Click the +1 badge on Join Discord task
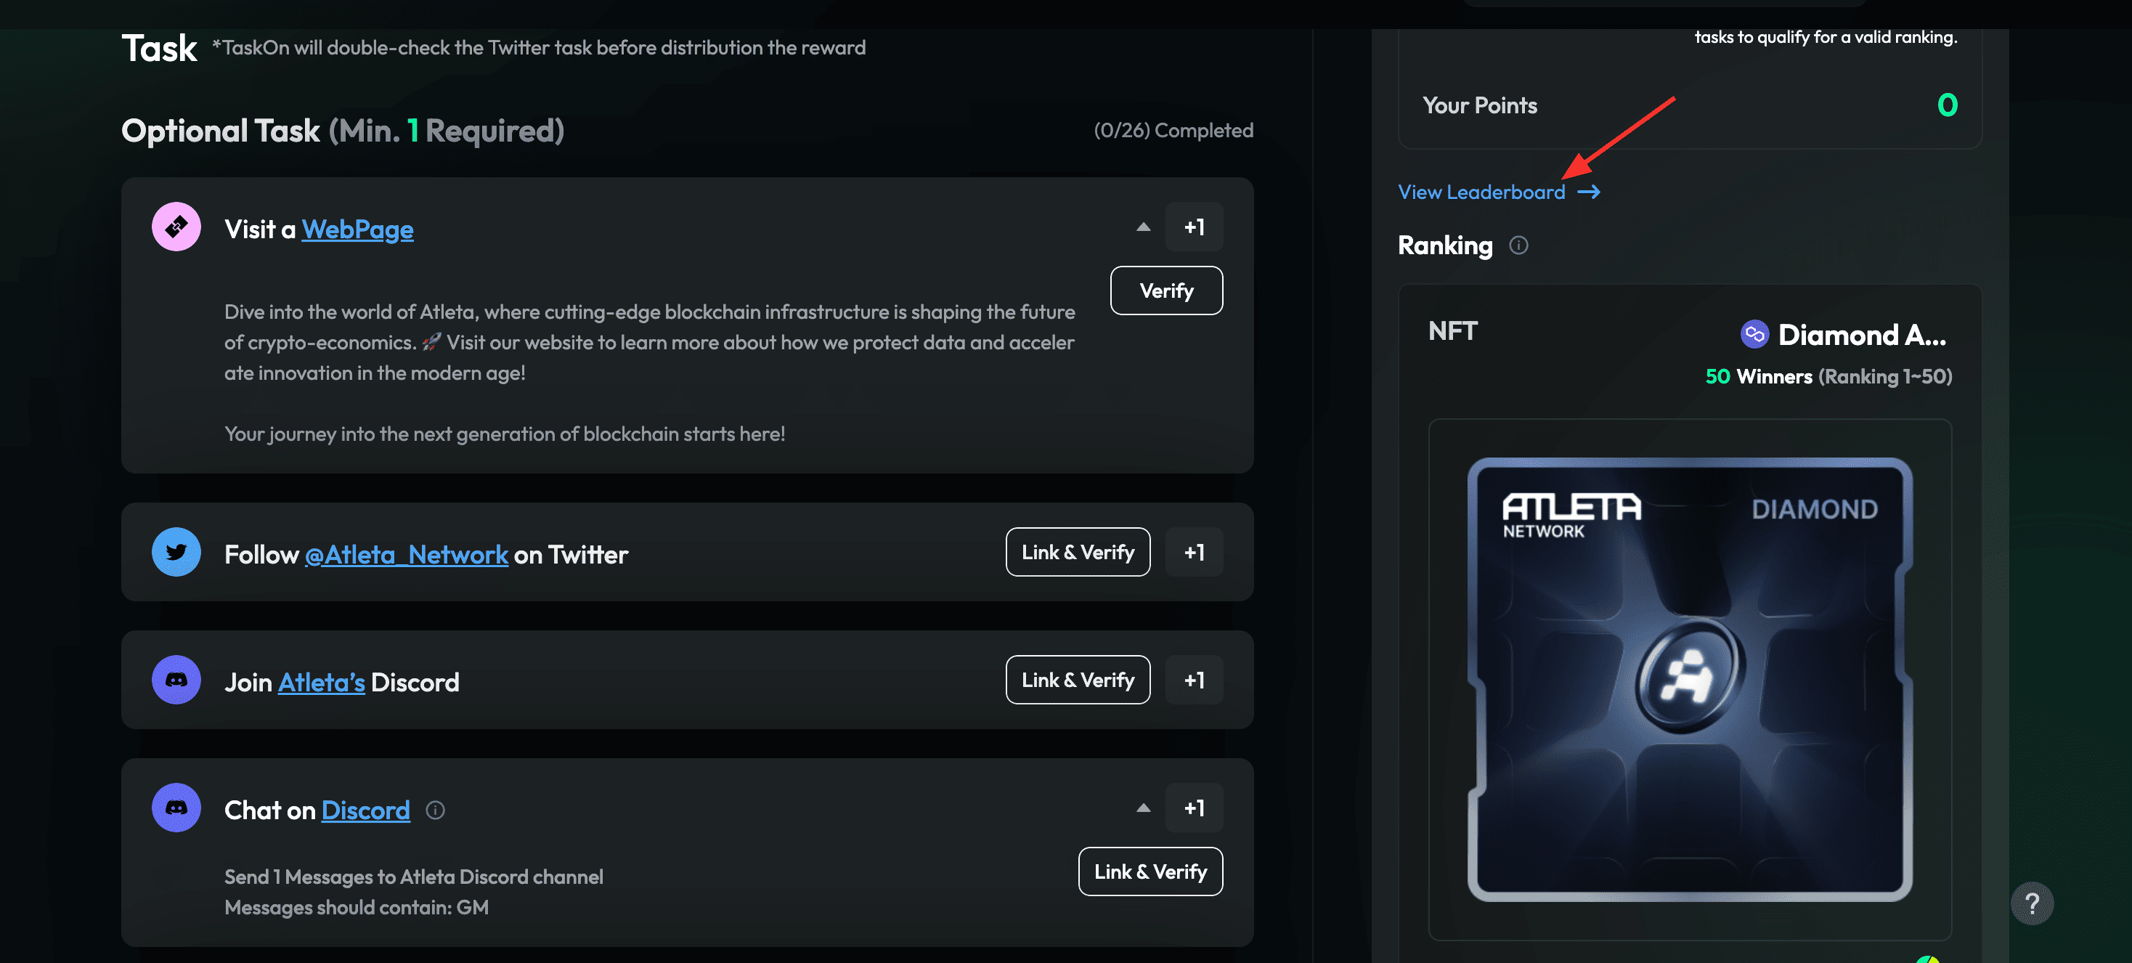Viewport: 2132px width, 963px height. [x=1194, y=680]
